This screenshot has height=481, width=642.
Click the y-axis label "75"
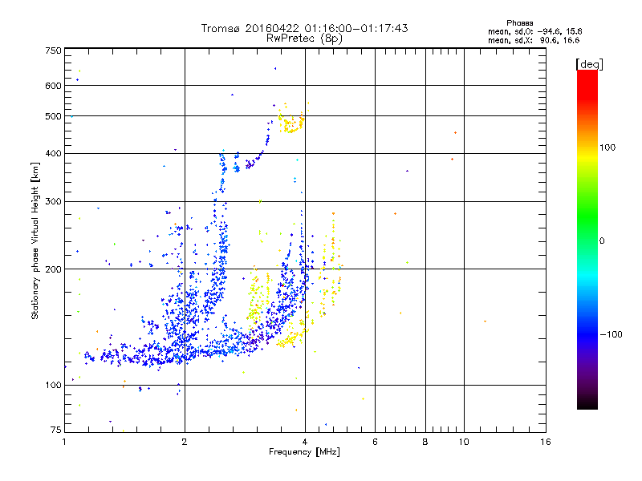[x=56, y=430]
